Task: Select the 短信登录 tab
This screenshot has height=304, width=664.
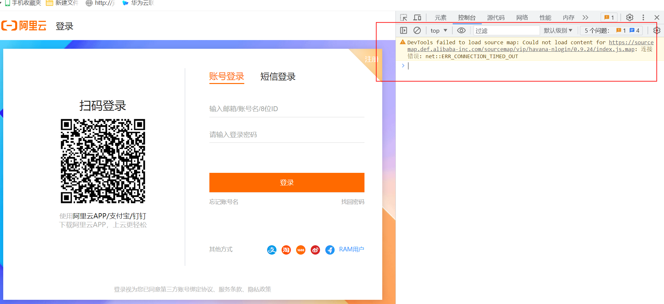Action: click(278, 77)
